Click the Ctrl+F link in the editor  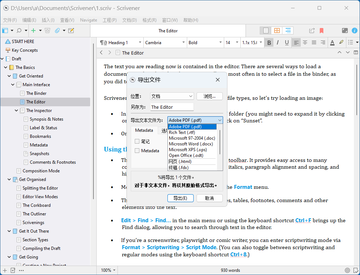click(x=303, y=220)
